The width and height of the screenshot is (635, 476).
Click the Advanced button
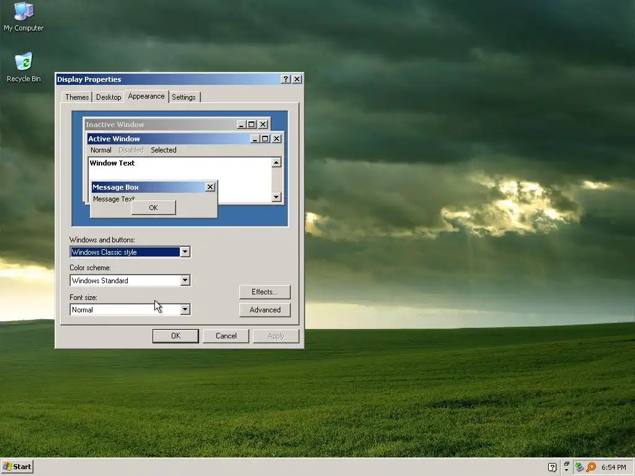[265, 310]
